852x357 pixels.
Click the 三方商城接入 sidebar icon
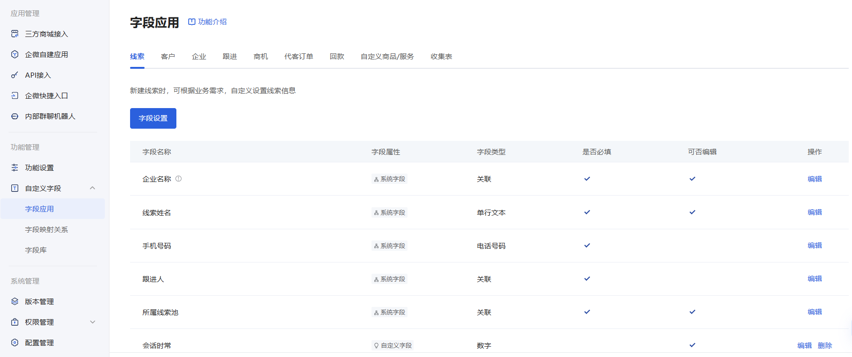coord(15,34)
